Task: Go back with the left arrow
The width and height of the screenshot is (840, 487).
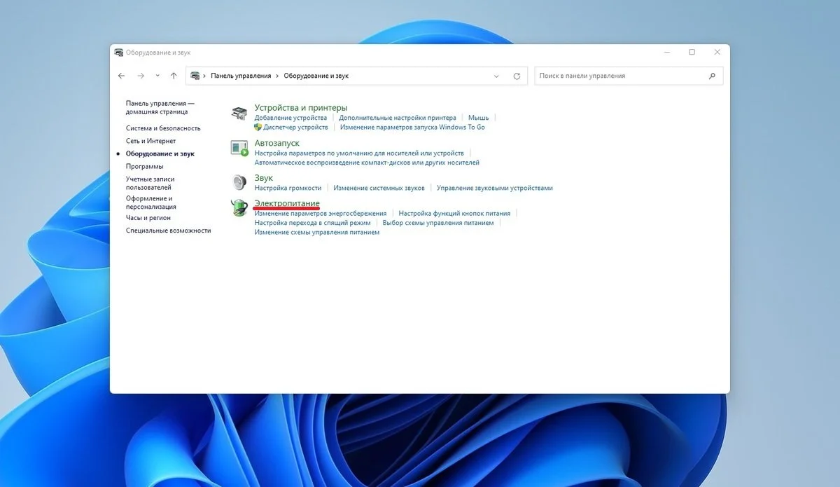Action: (122, 76)
